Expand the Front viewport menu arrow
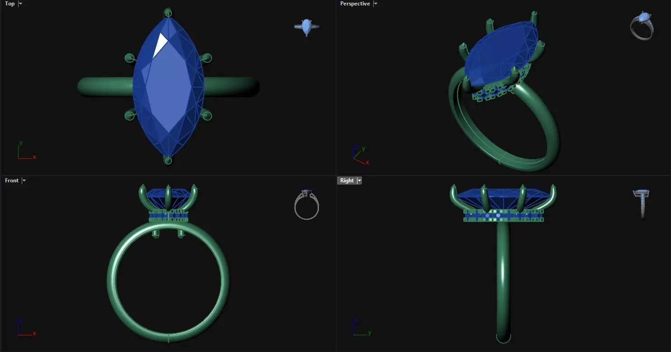671x352 pixels. point(24,181)
